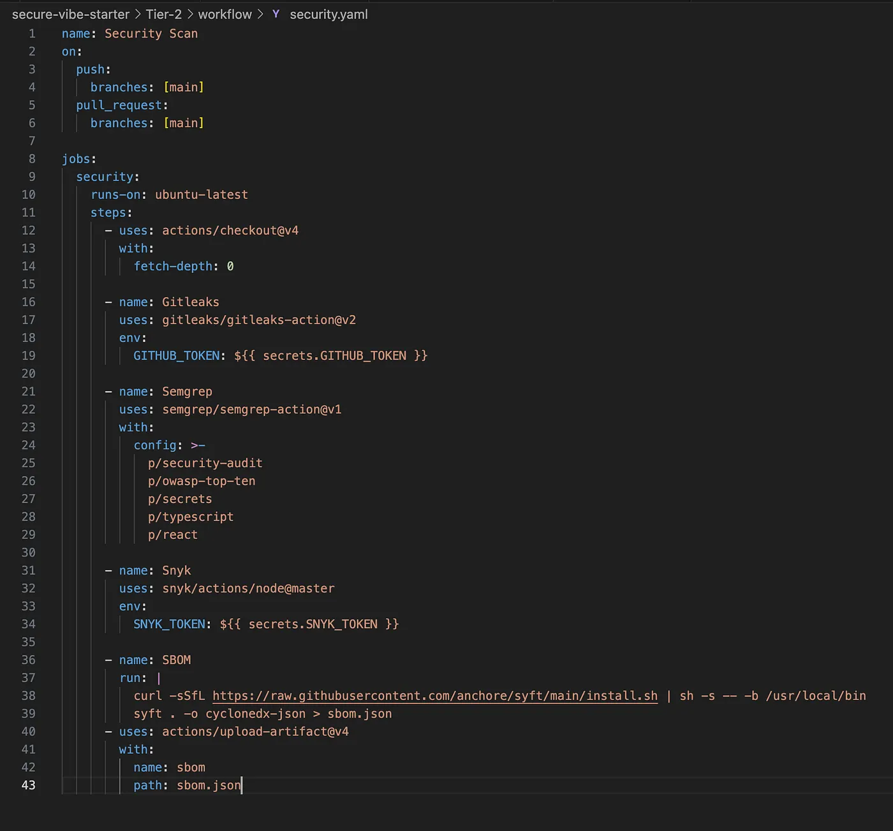Click 'p/react' ruleset line

coord(173,534)
